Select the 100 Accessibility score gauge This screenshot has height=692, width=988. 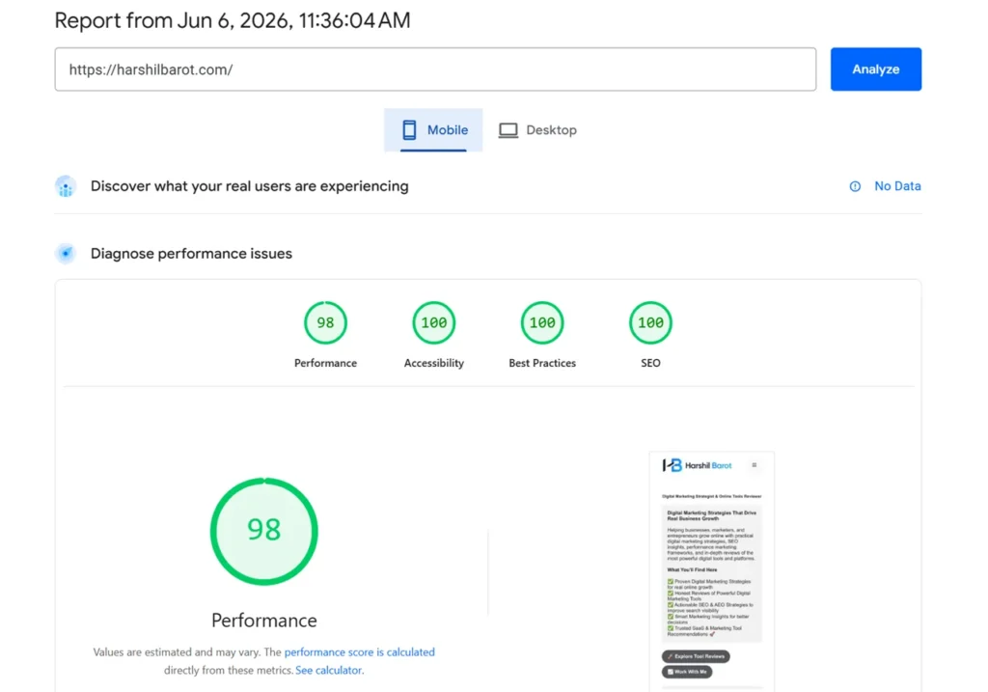(x=433, y=322)
